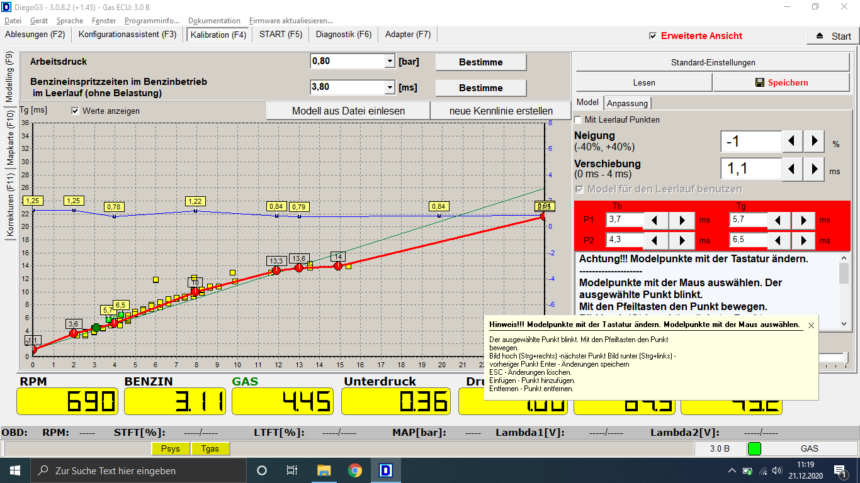Image resolution: width=860 pixels, height=483 pixels.
Task: Open Windows notification center
Action: (x=840, y=470)
